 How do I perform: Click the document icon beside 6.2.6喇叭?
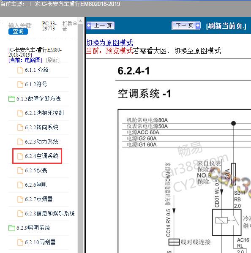20,185
